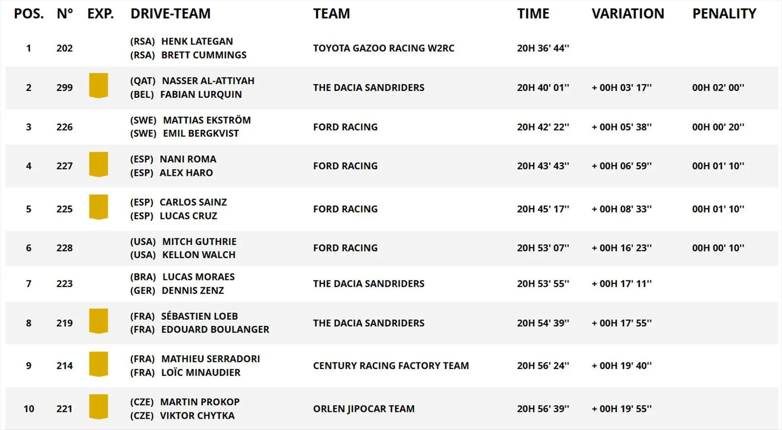Click the PENALITY column header
The height and width of the screenshot is (430, 782).
point(724,14)
